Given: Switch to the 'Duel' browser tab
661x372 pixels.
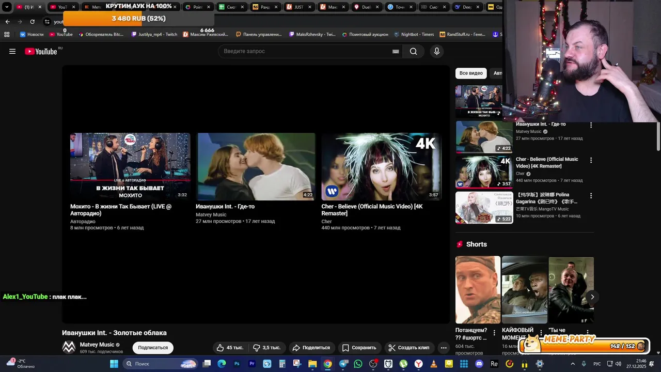Looking at the screenshot, I should tap(366, 7).
